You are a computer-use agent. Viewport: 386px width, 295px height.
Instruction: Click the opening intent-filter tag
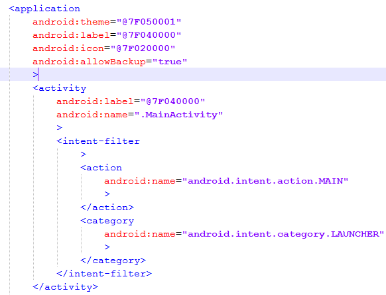click(x=98, y=141)
